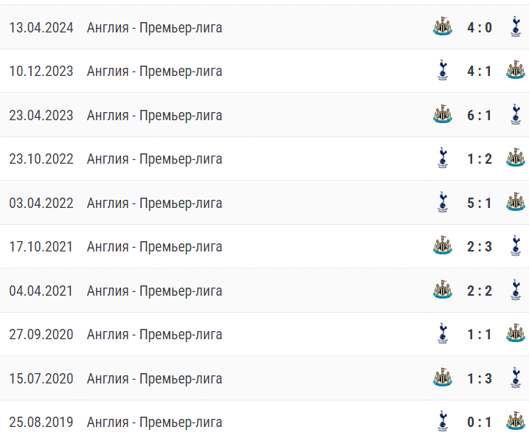
Task: Click Newcastle crest in 23.04.2023 match row
Action: coord(442,114)
